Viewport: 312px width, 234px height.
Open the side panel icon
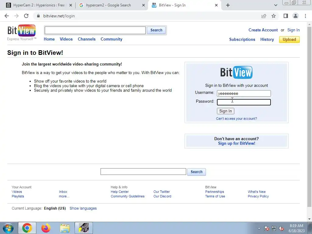click(286, 16)
